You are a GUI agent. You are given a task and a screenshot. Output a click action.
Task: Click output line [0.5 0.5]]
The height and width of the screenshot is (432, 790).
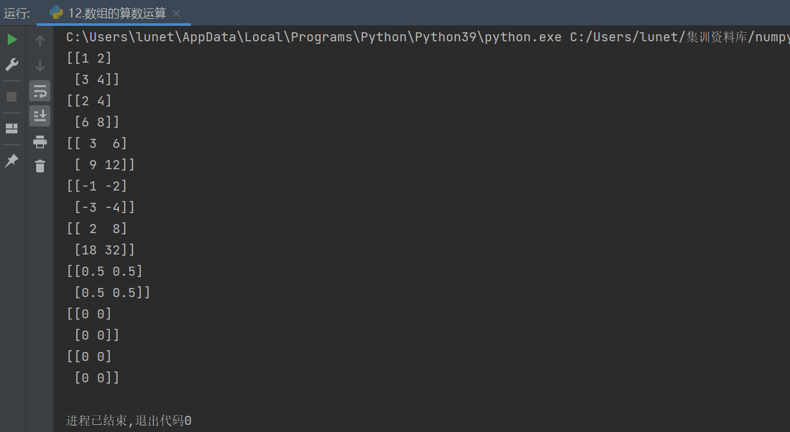click(112, 293)
